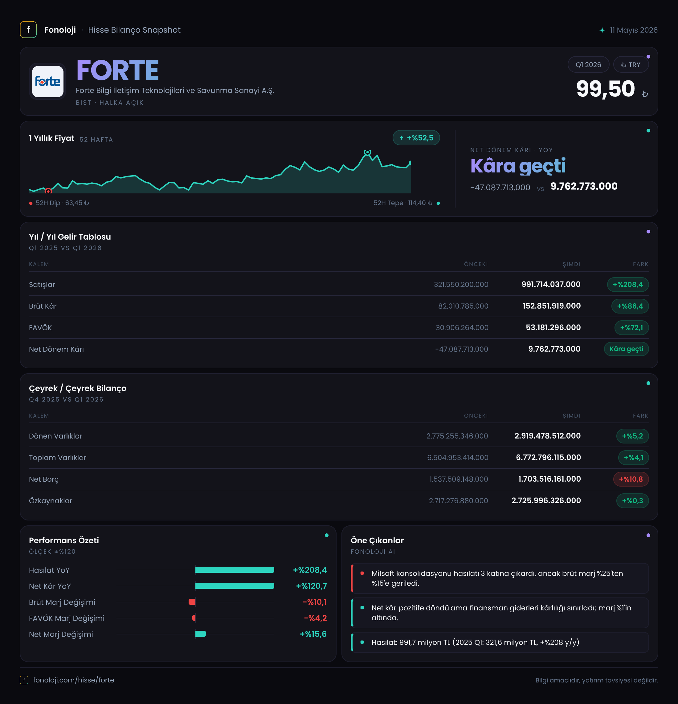Click the Net Borç current value 1.703.516.161.000
678x704 pixels.
click(549, 479)
